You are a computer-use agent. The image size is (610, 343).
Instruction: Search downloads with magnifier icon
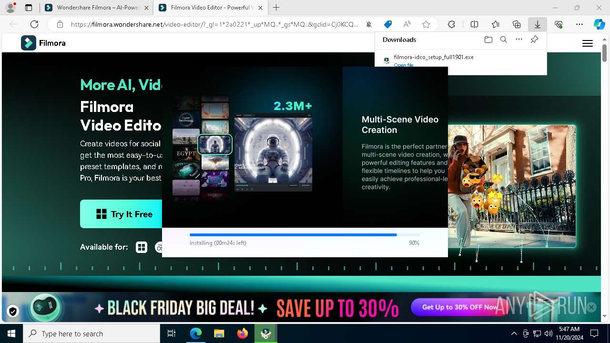(x=504, y=40)
